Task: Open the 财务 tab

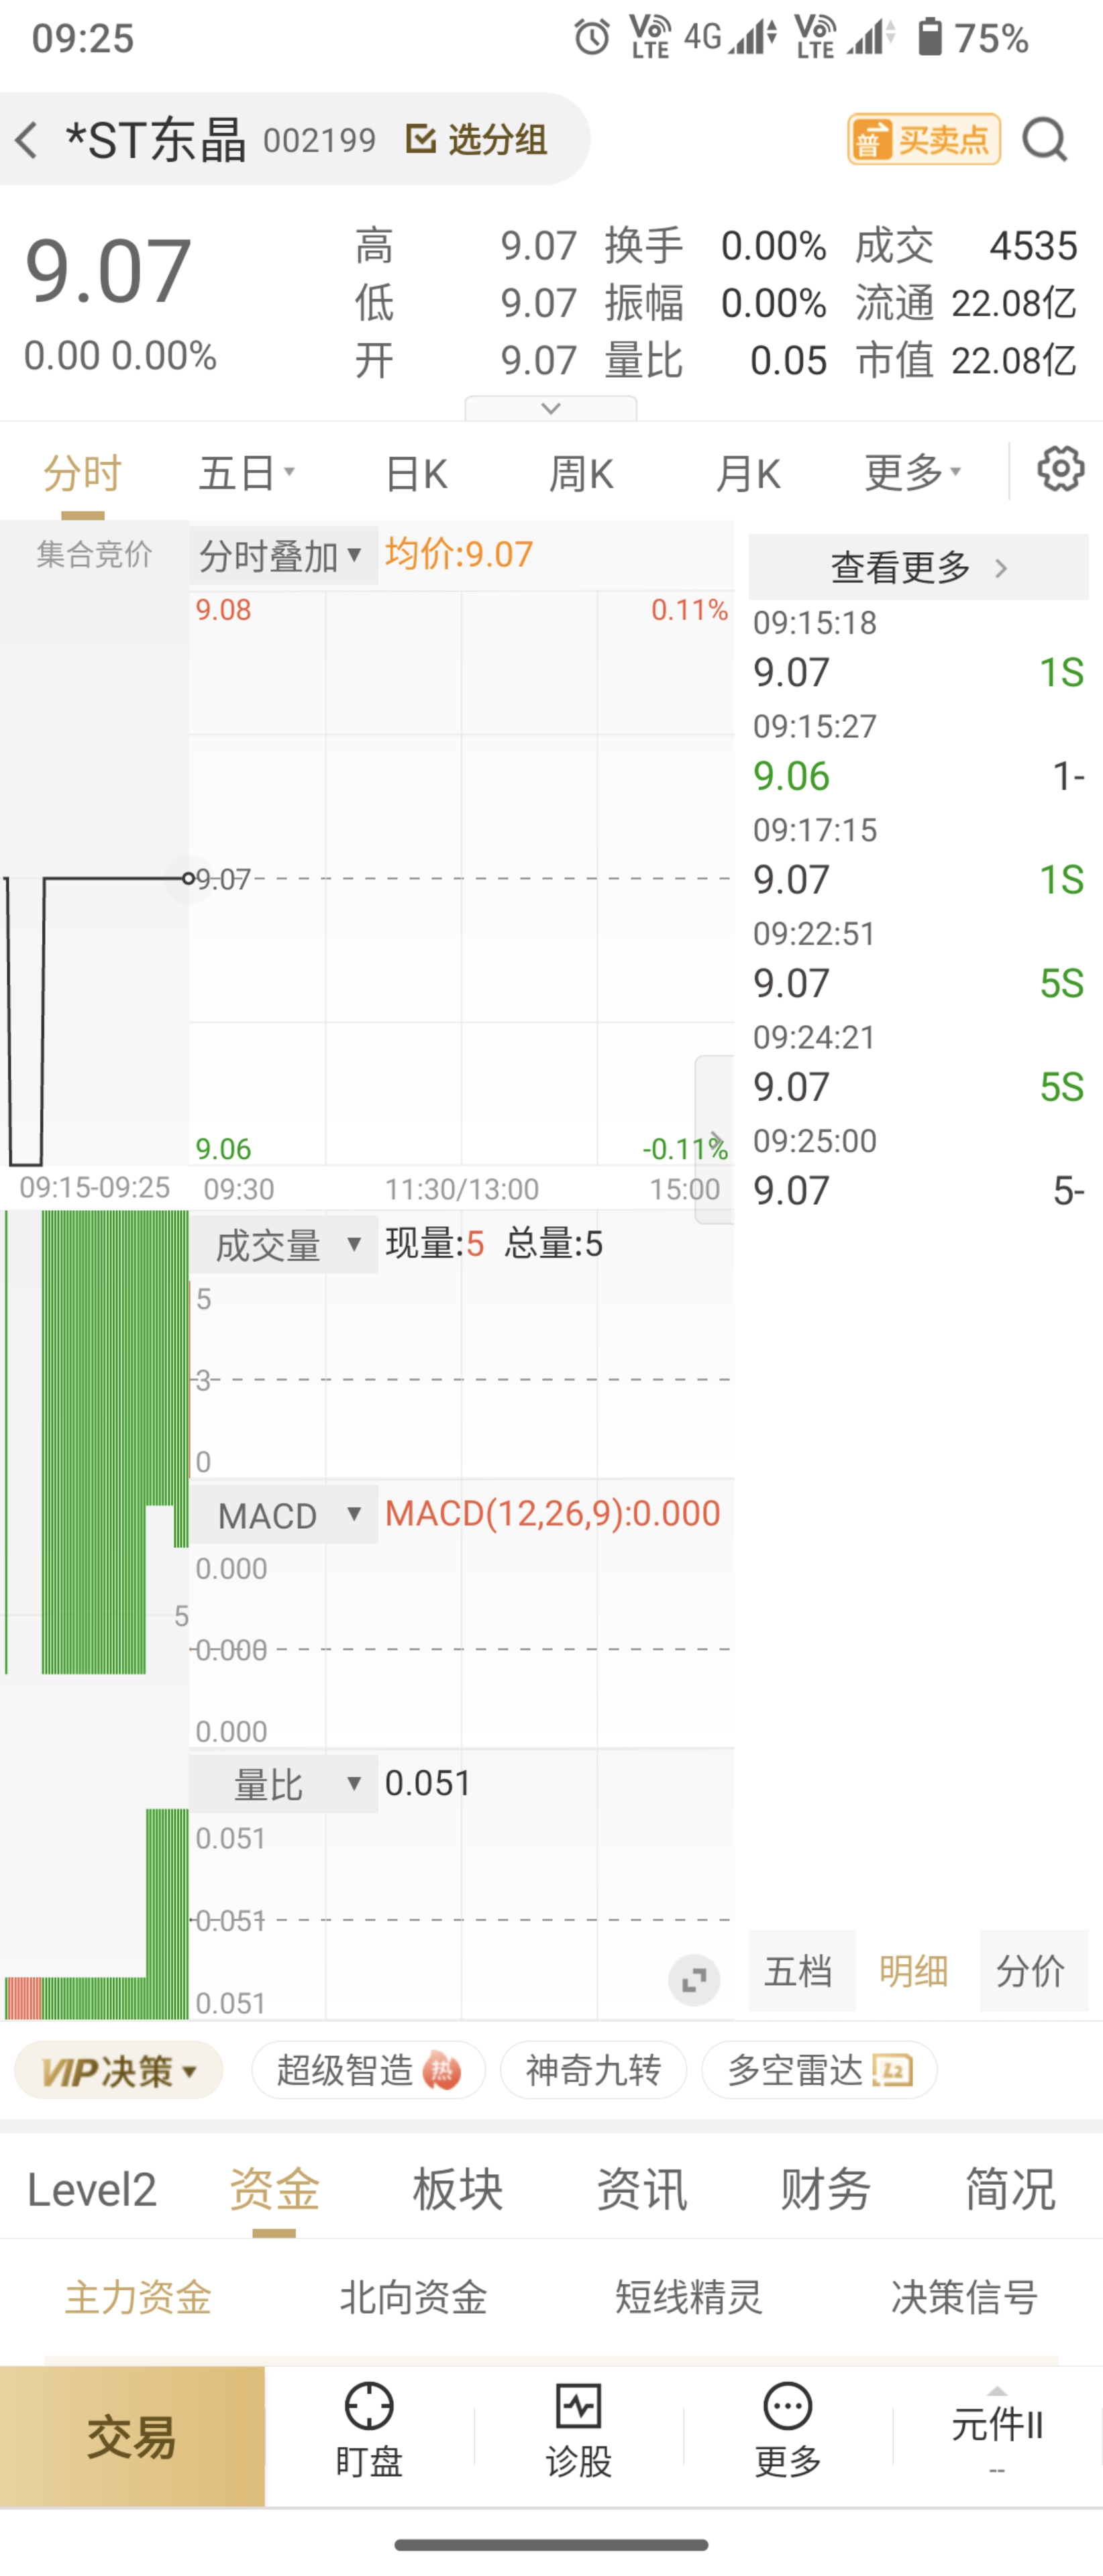Action: click(x=826, y=2190)
